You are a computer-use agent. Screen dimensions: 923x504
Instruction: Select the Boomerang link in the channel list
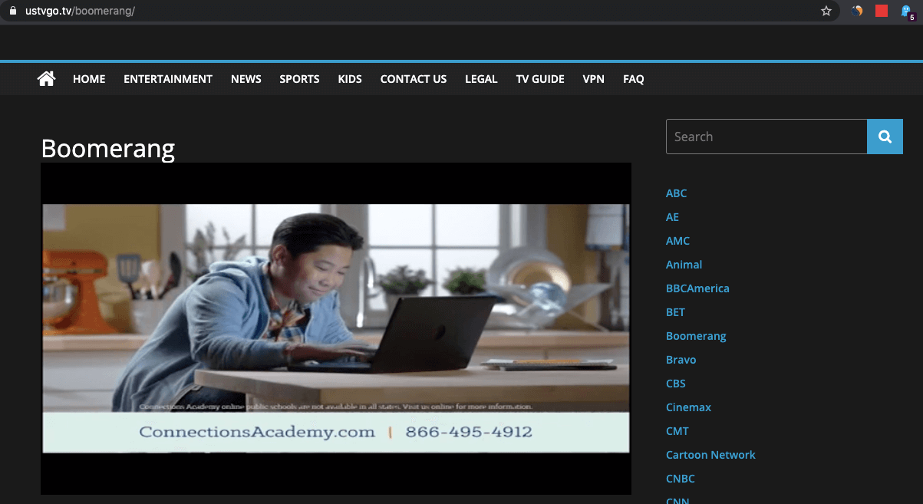coord(696,336)
